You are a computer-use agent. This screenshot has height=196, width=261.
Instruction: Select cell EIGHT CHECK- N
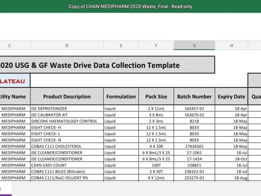(67, 140)
